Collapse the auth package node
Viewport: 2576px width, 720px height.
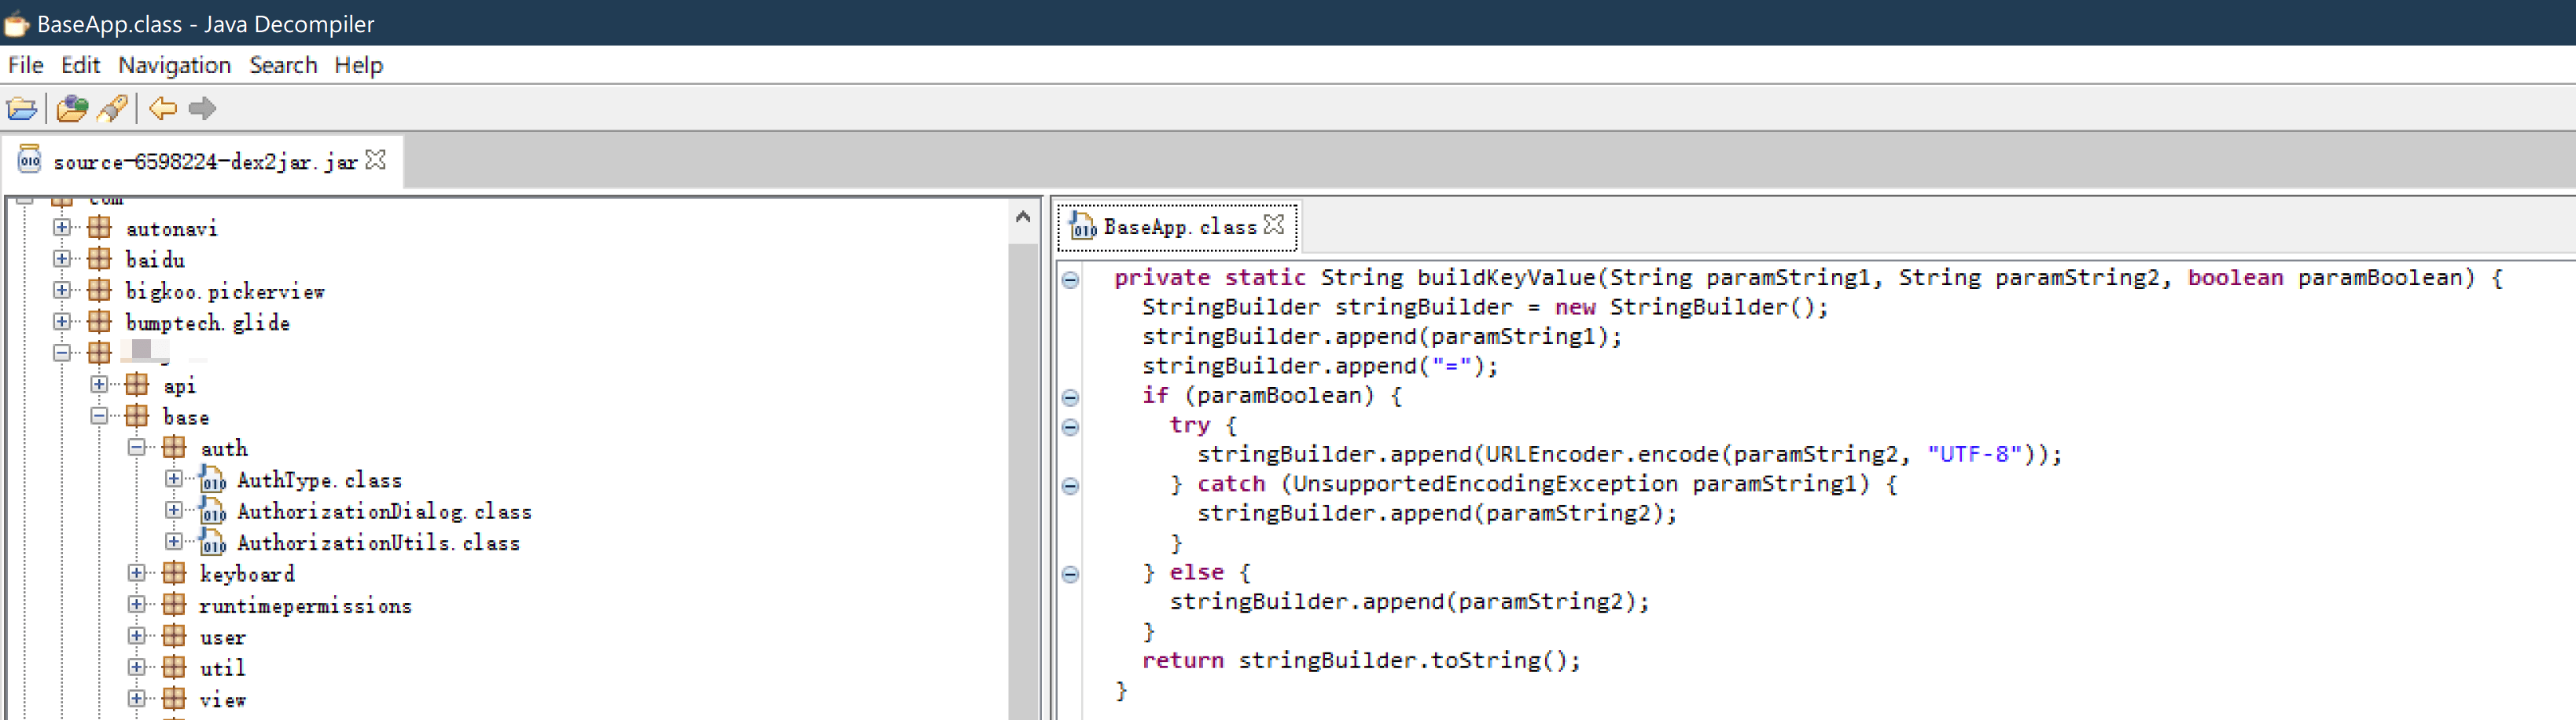tap(137, 448)
